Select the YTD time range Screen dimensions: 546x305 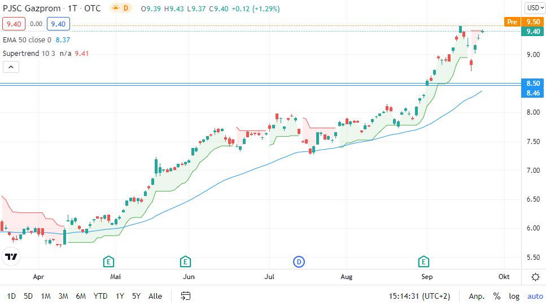coord(101,297)
